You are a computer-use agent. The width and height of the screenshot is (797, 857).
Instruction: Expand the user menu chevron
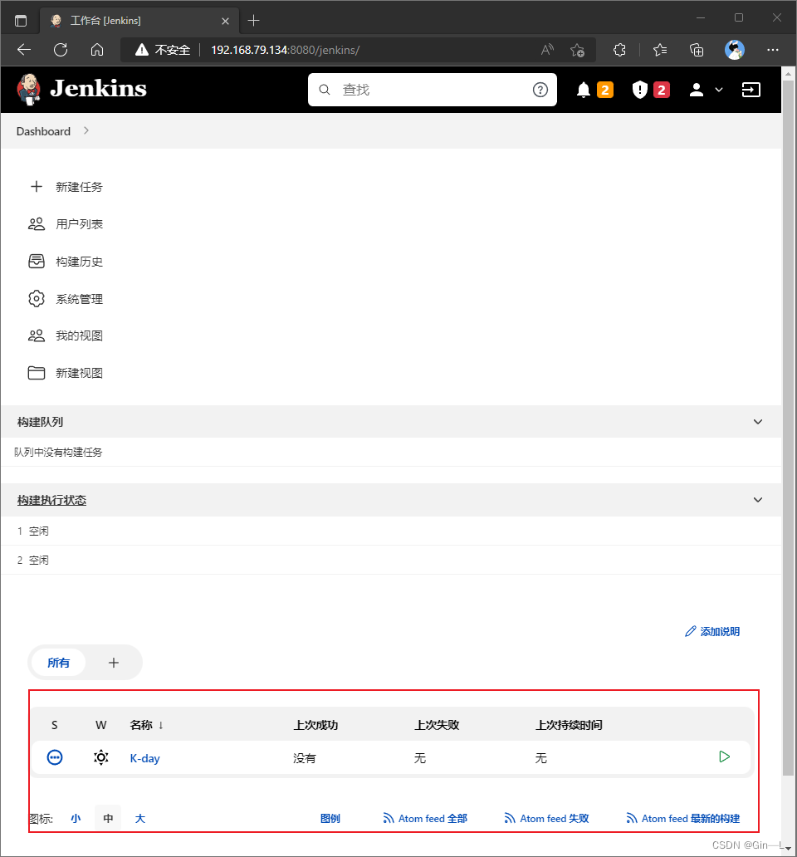(719, 90)
